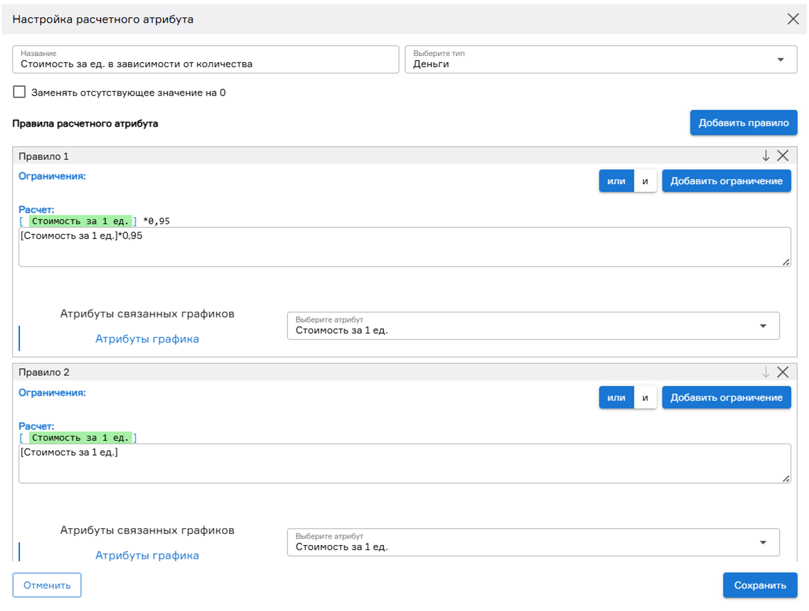Delete Правило 2 using its X icon
The width and height of the screenshot is (809, 611).
click(783, 372)
